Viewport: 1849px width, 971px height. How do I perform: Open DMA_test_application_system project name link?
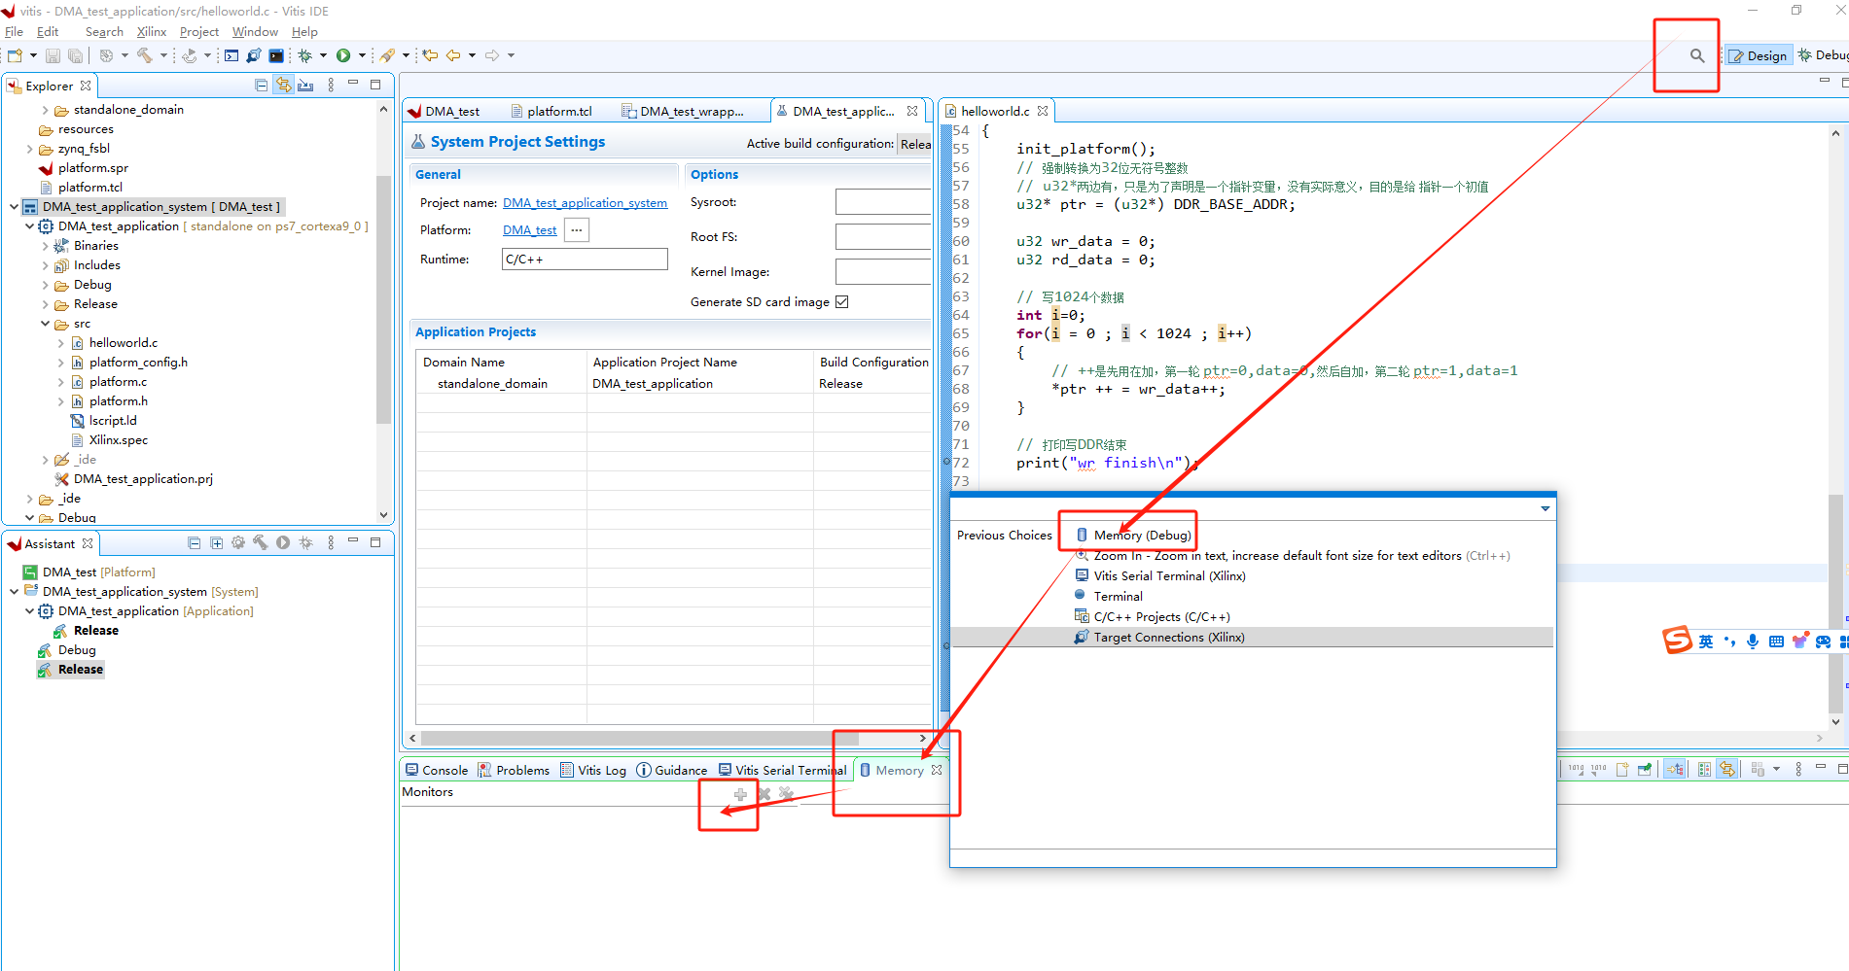click(x=585, y=203)
